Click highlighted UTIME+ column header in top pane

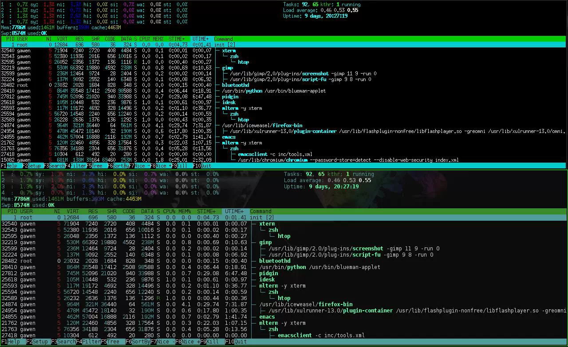pos(201,39)
